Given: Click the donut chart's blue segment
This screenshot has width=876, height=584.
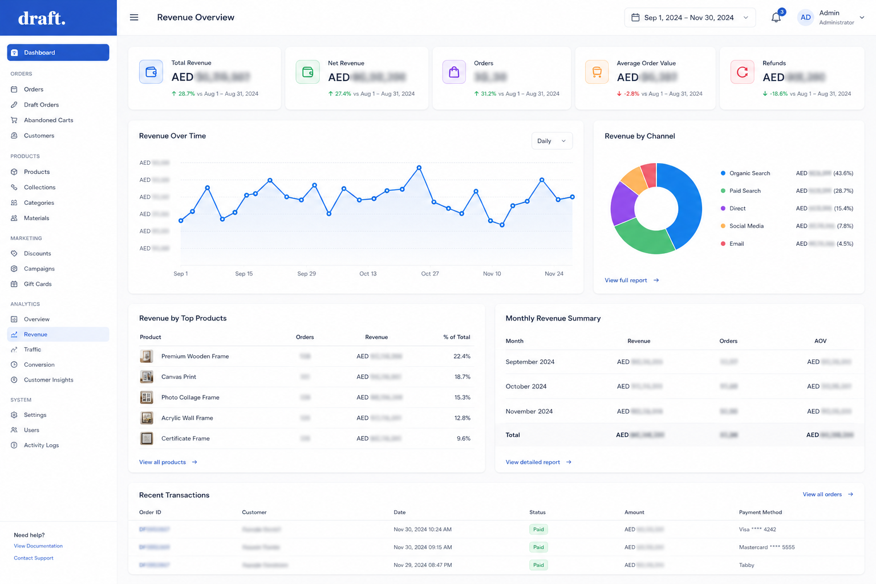Looking at the screenshot, I should point(690,205).
